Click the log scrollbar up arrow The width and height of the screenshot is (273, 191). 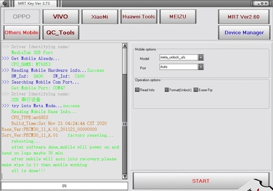[x=125, y=46]
